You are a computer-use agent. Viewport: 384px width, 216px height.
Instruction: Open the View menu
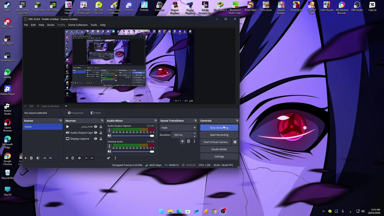[41, 25]
